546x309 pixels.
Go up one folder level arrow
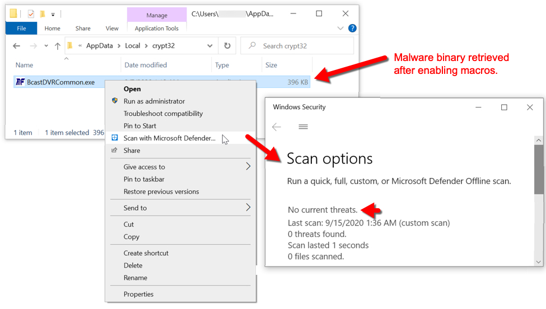point(58,45)
